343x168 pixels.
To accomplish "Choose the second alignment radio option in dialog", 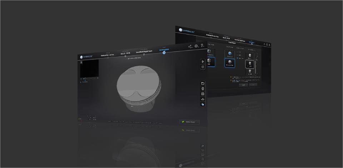I will pos(238,55).
